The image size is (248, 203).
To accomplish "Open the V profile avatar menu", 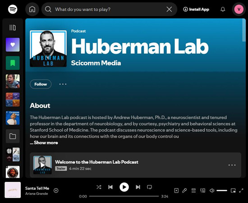I will click(239, 9).
